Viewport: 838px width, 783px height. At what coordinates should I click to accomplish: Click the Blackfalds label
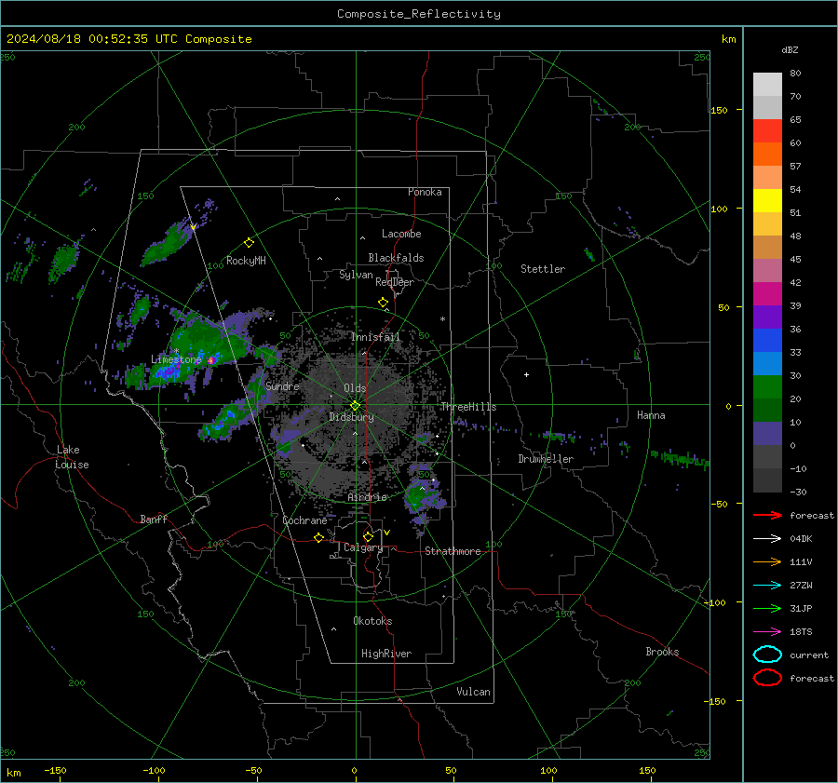coord(396,258)
